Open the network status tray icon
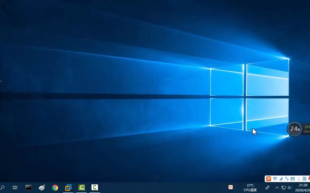 284,188
